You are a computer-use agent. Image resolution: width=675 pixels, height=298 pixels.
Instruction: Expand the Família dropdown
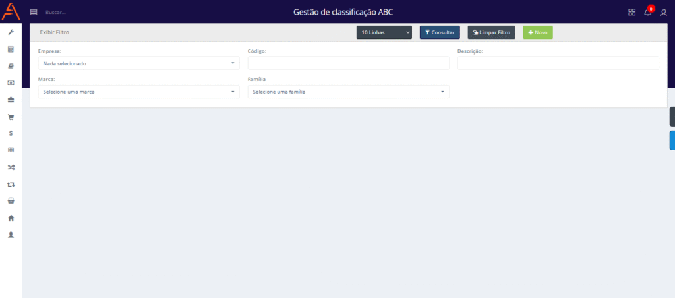[x=348, y=92]
